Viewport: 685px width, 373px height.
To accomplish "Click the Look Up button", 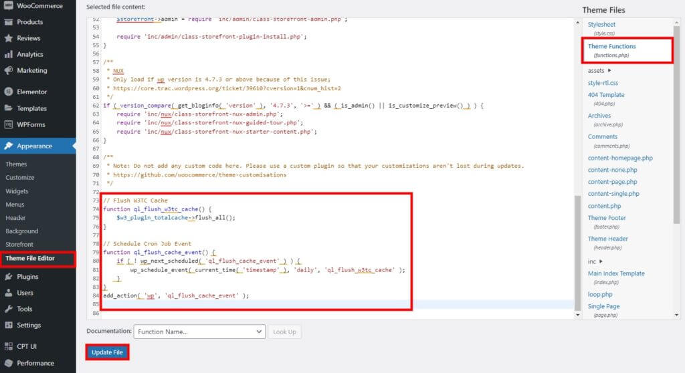I will (284, 332).
